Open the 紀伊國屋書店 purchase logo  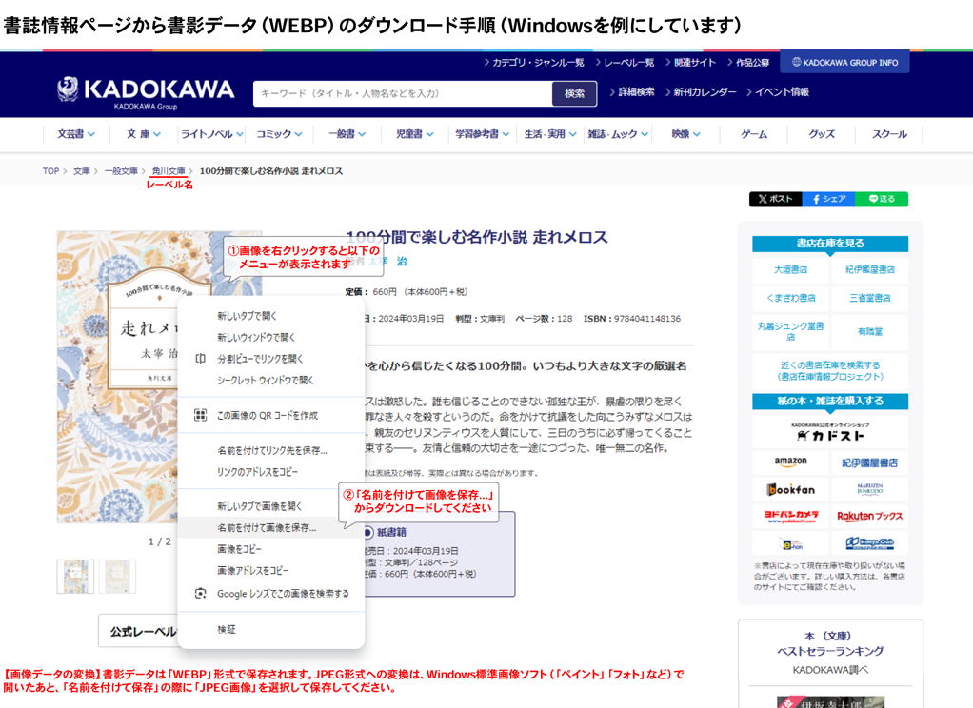pos(869,462)
